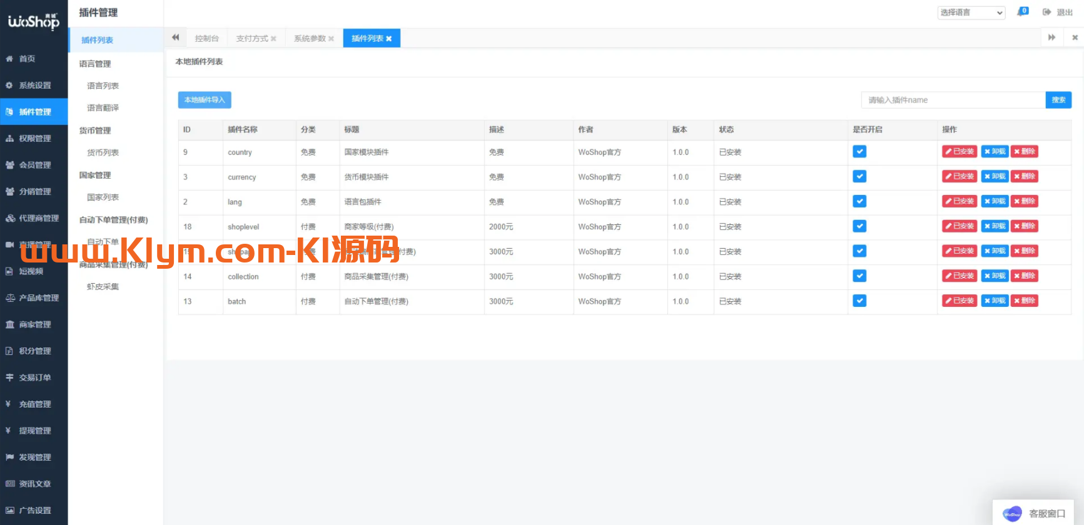Expand the 权限管理 sidebar menu
This screenshot has width=1084, height=525.
34,139
